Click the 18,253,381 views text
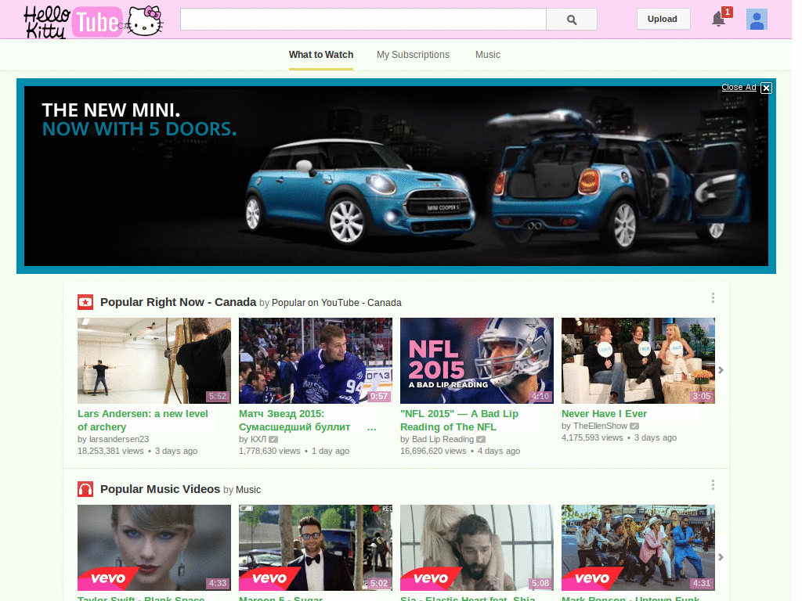This screenshot has width=802, height=601. pyautogui.click(x=110, y=451)
